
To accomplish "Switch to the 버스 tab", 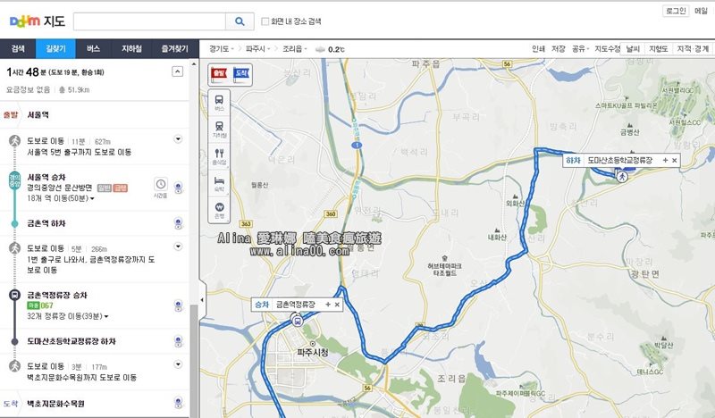I will [x=93, y=49].
